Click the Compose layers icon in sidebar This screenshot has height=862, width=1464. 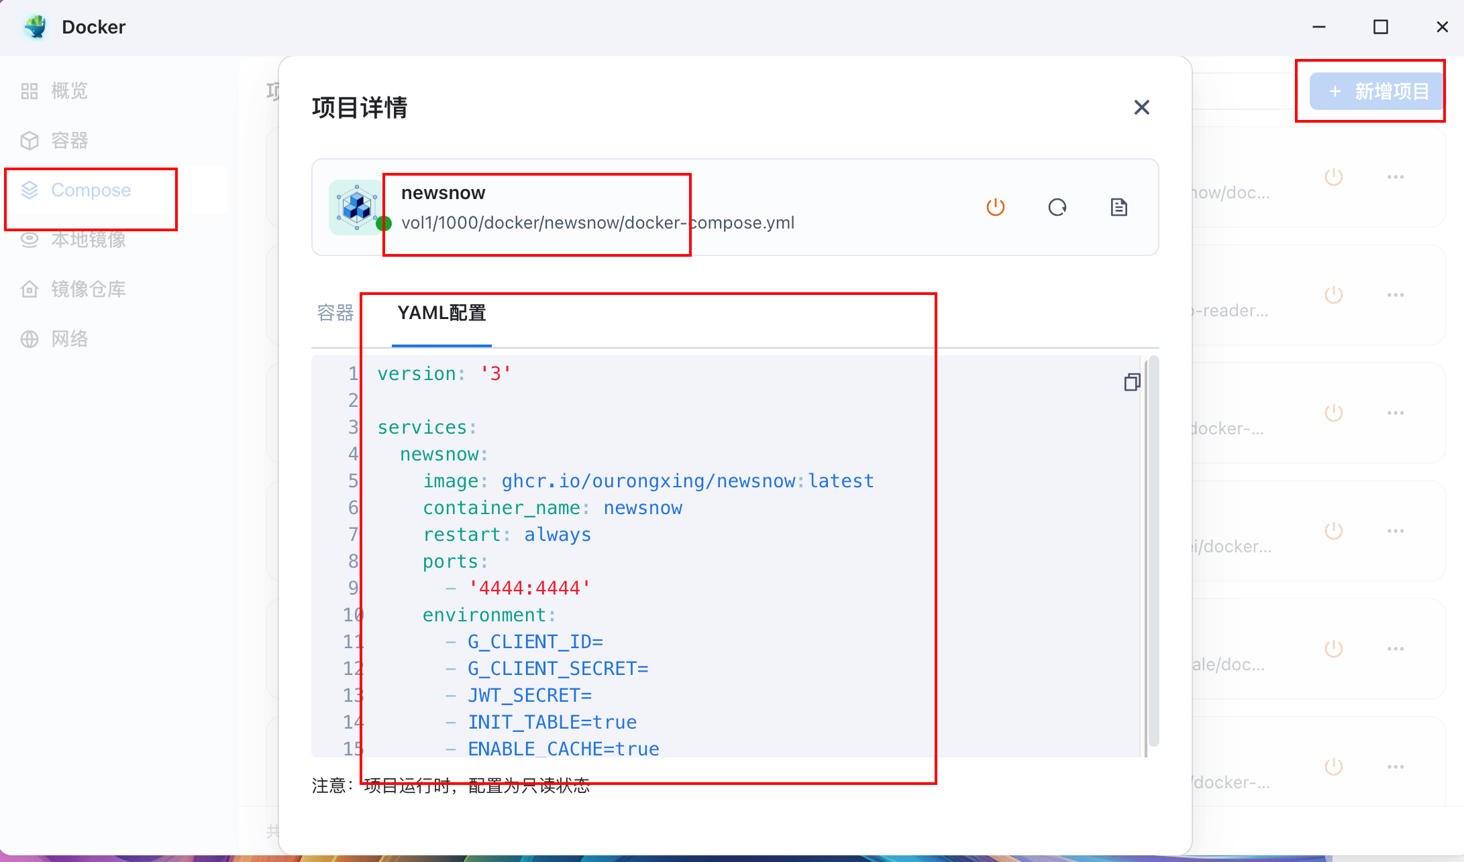(30, 190)
